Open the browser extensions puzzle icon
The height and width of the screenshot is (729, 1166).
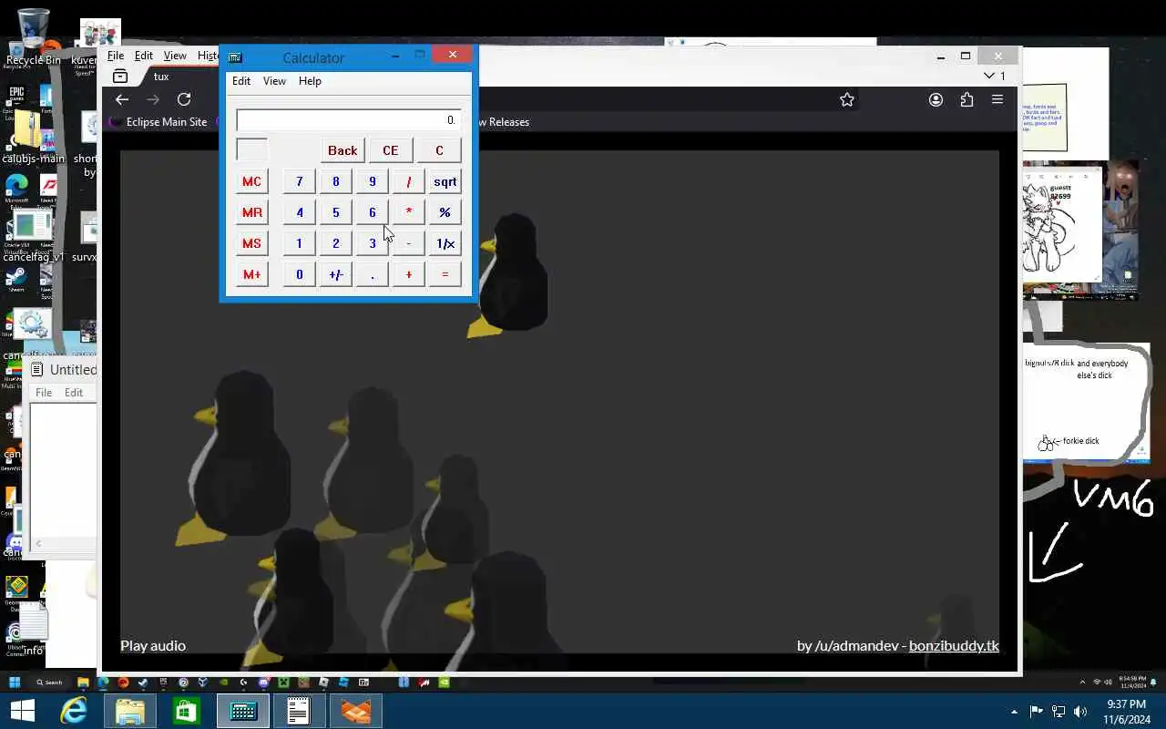(x=967, y=99)
